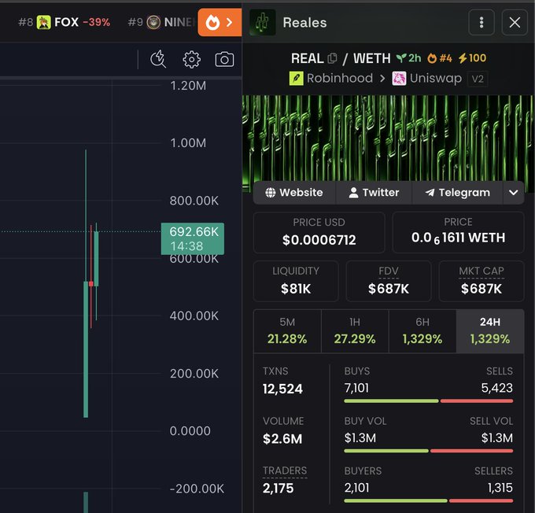
Task: Open trending token #9 NINE
Action: coord(160,22)
